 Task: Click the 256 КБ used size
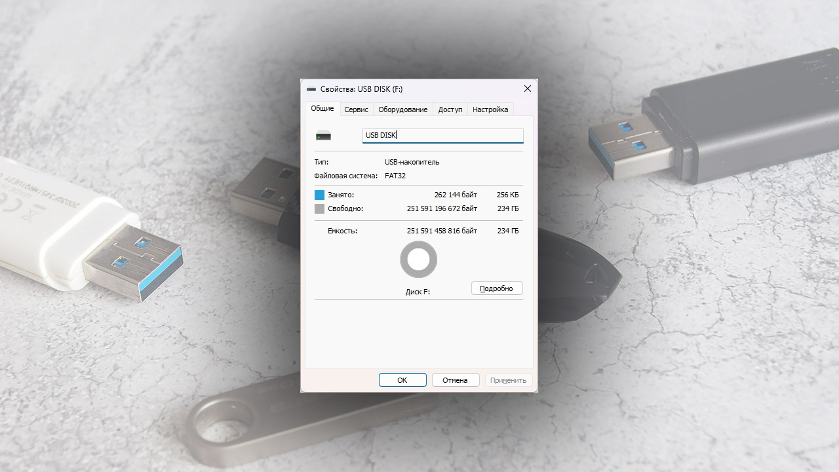tap(507, 195)
